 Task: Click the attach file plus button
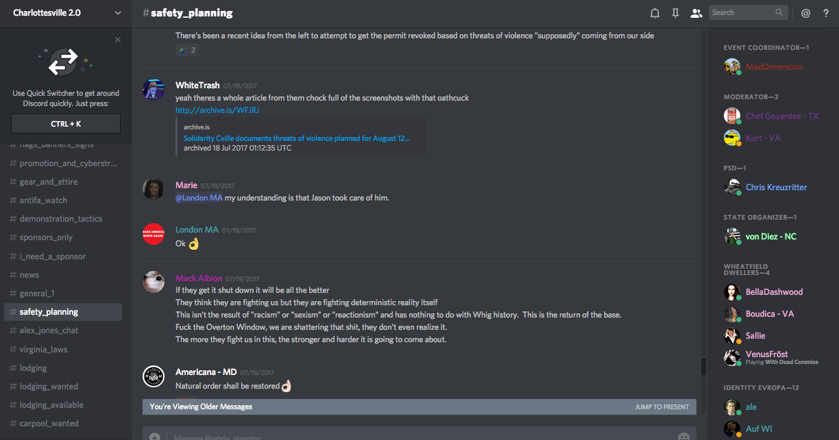click(155, 436)
